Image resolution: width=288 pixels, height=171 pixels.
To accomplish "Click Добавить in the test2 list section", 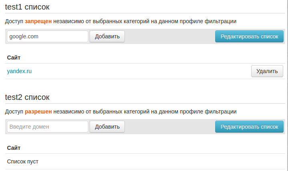I will [x=107, y=127].
